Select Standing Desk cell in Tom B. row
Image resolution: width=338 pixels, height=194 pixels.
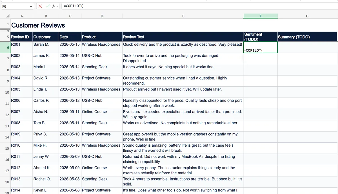coord(102,126)
